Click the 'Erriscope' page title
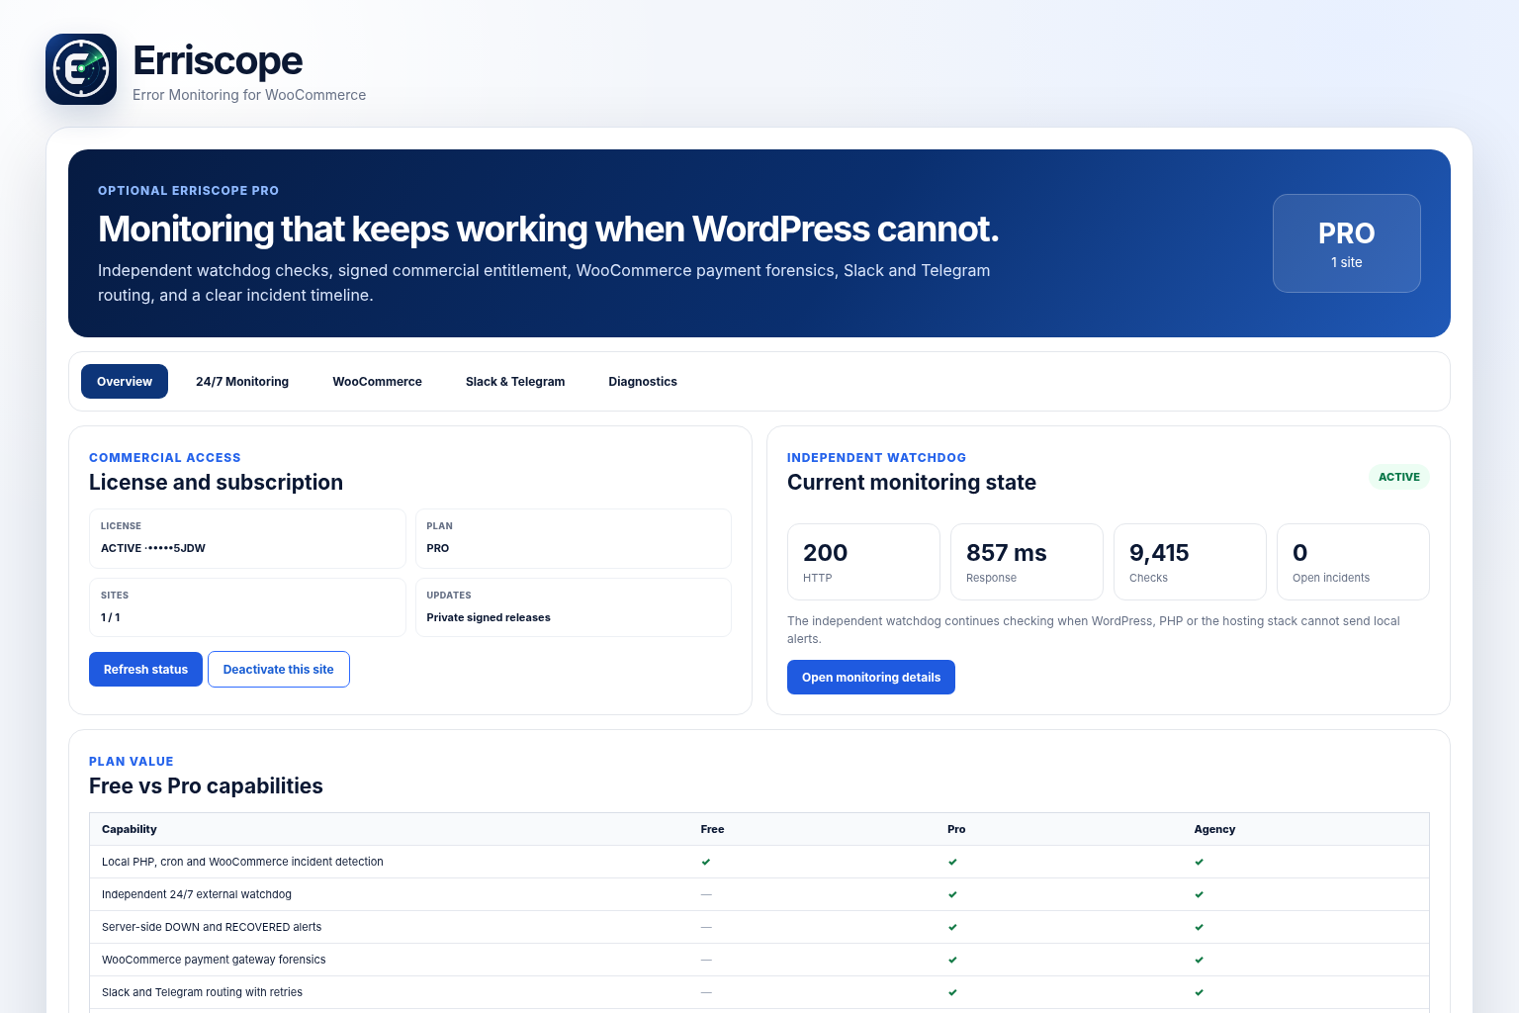 218,60
